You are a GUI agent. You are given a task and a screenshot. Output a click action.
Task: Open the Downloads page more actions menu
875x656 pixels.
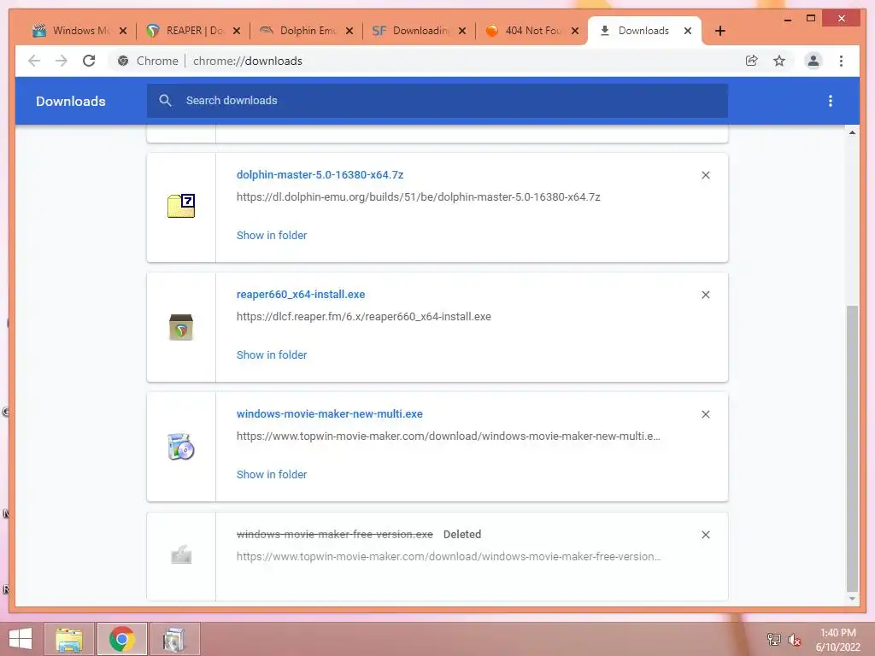tap(831, 101)
